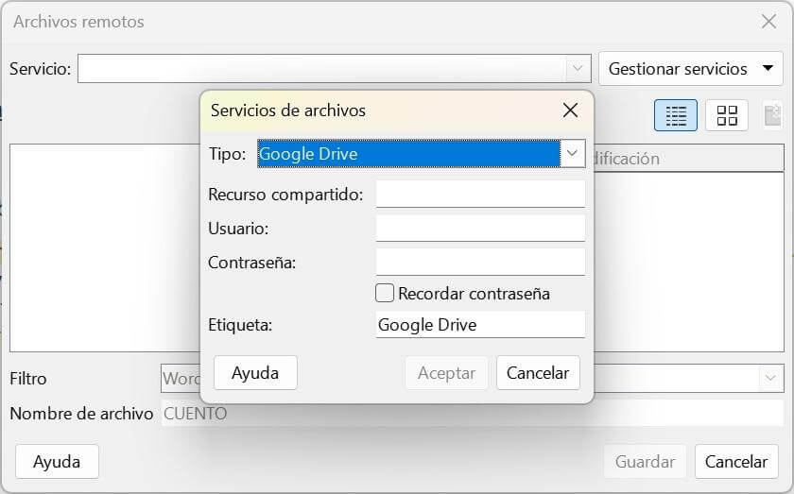Close the Servicios de archivos dialog
Screen dimensions: 794x494
[x=570, y=110]
